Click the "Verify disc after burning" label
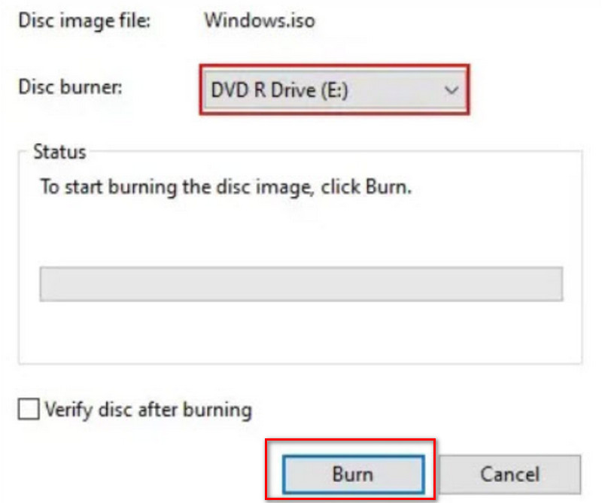This screenshot has width=602, height=503. 148,410
